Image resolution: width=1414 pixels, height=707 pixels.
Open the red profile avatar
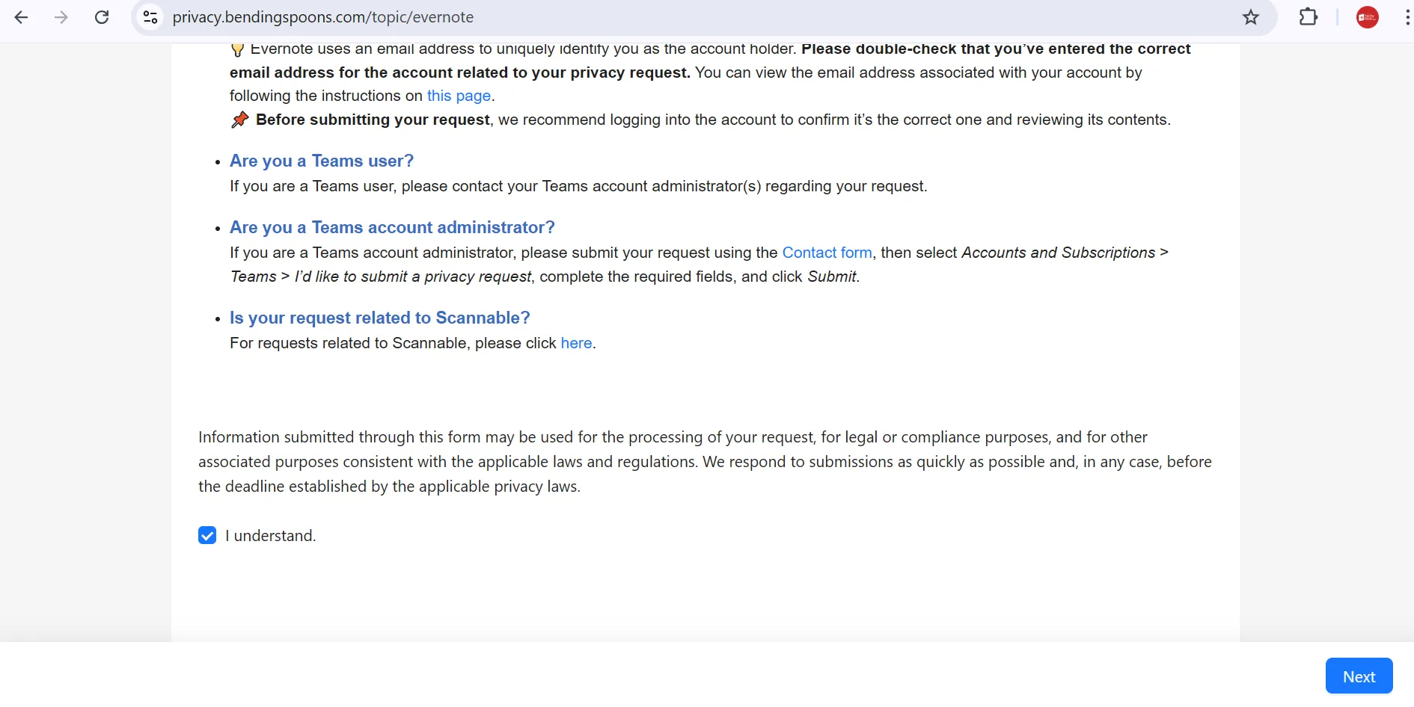(1367, 17)
